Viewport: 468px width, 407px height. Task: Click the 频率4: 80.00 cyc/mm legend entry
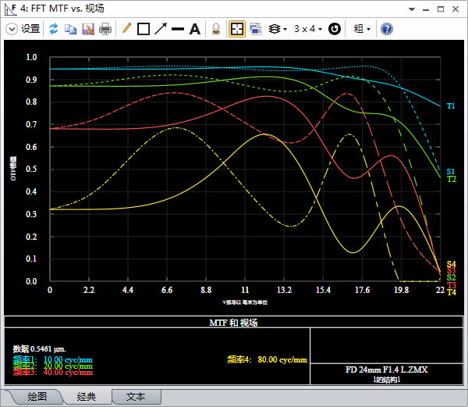click(x=267, y=359)
